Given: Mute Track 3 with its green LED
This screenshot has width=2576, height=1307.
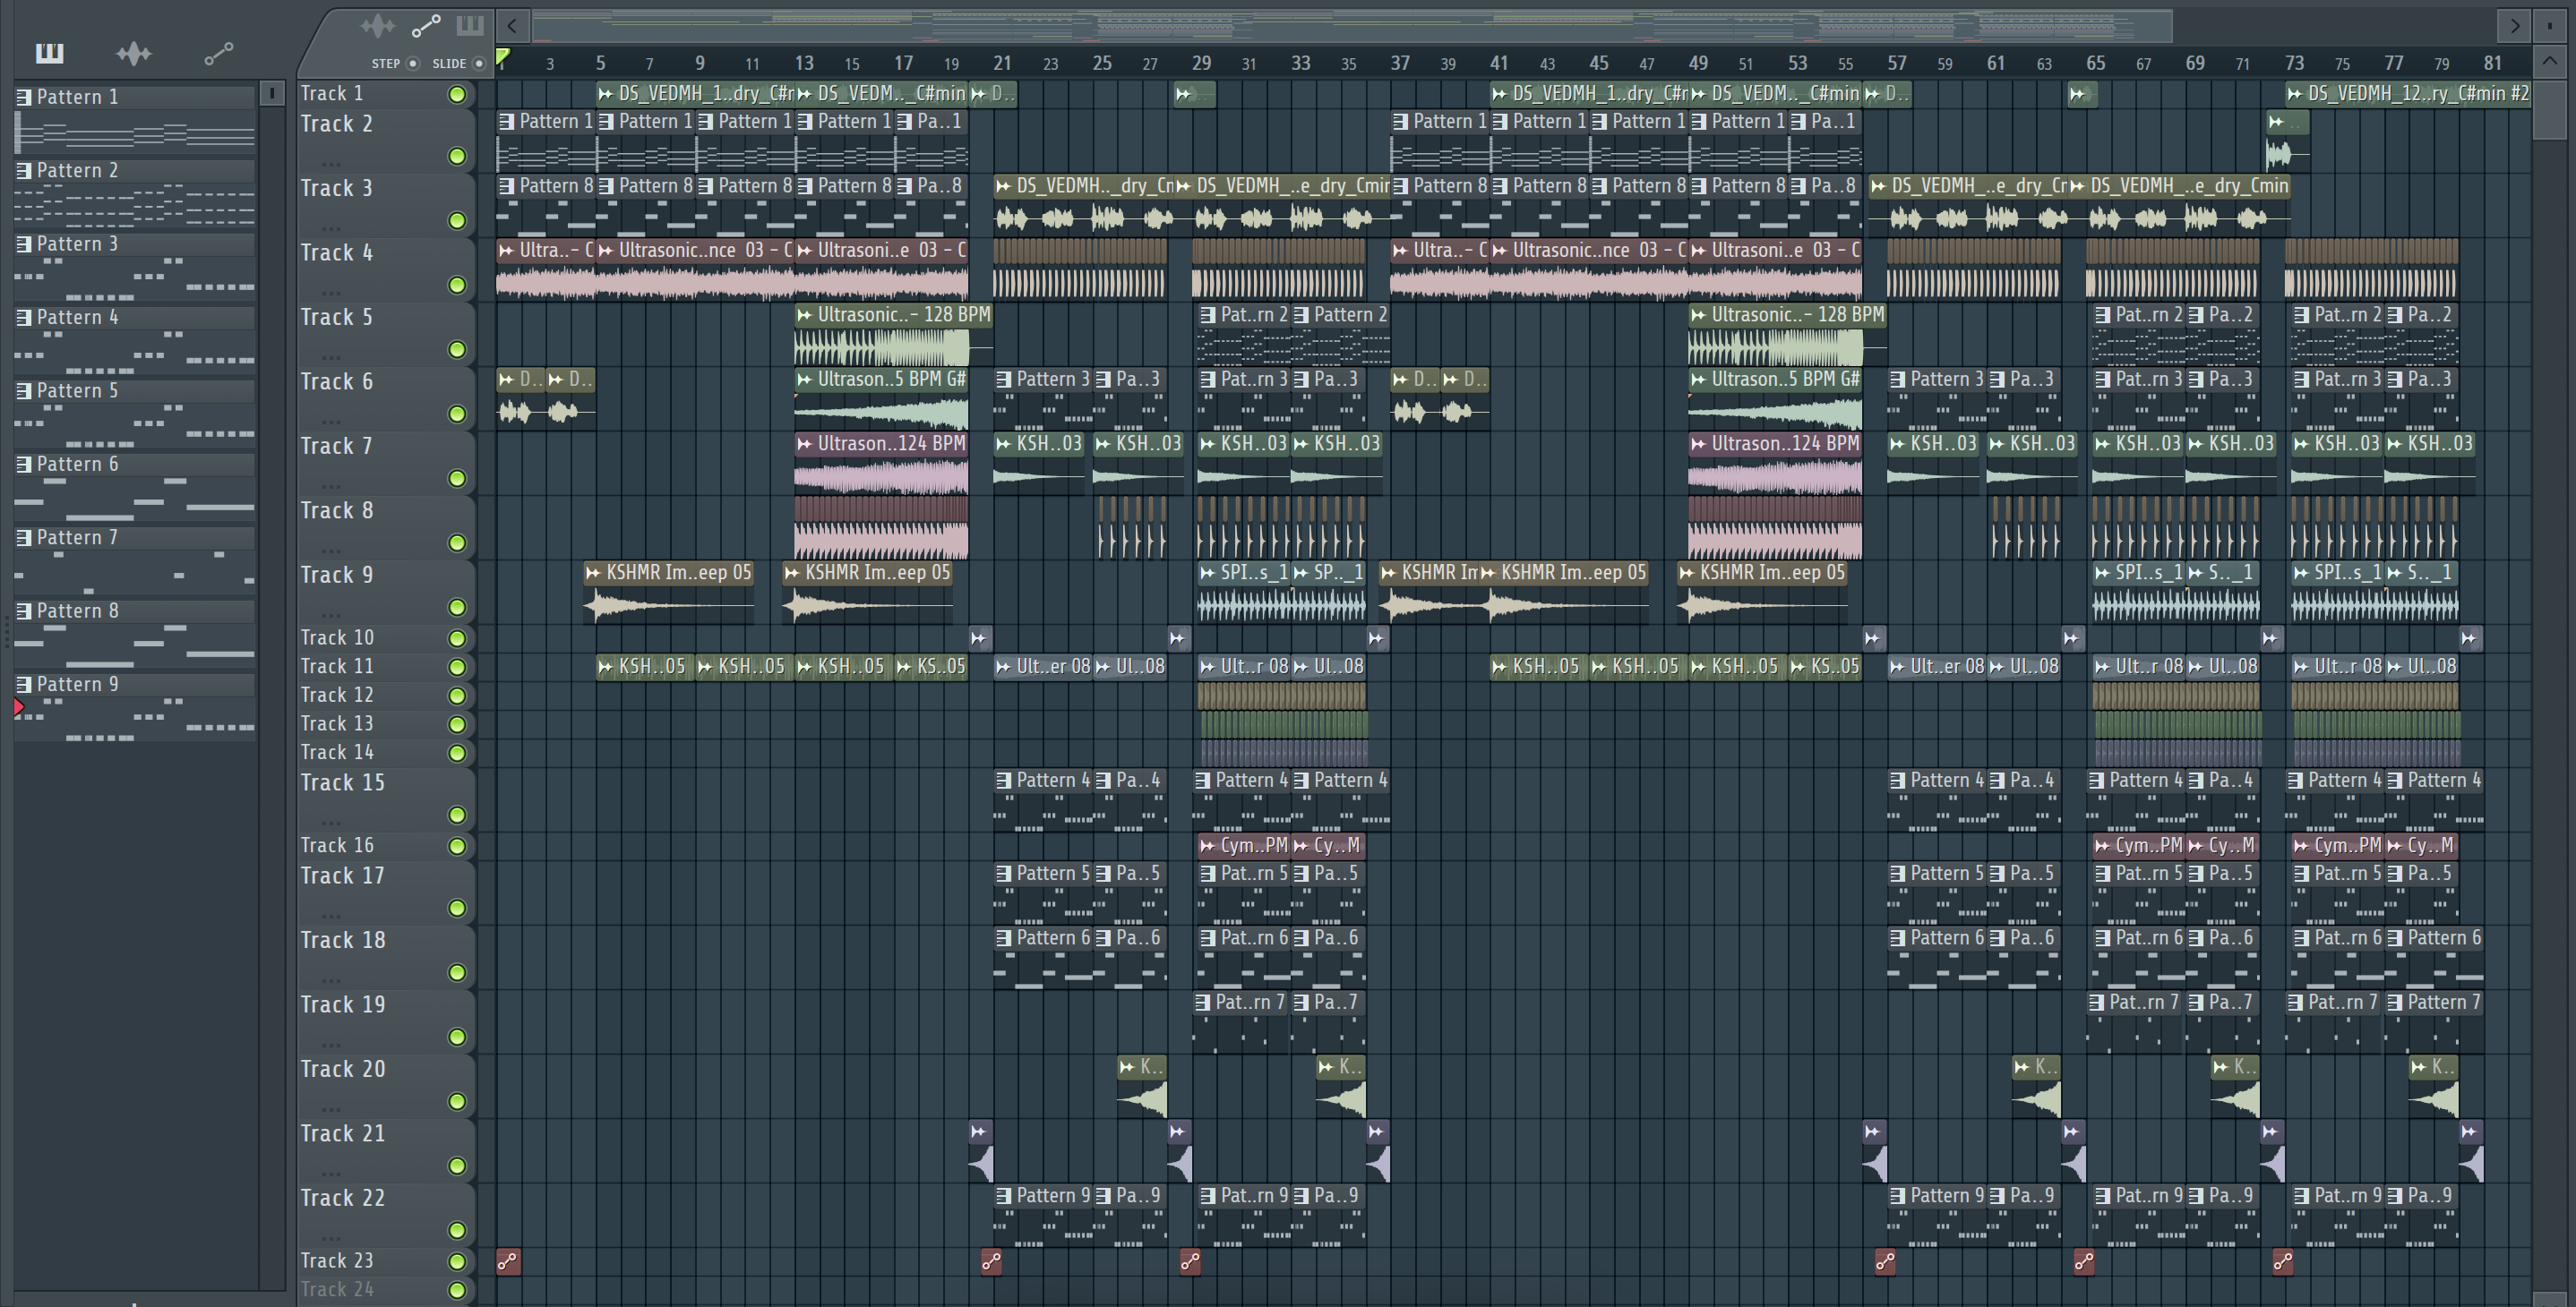Looking at the screenshot, I should click(x=457, y=220).
